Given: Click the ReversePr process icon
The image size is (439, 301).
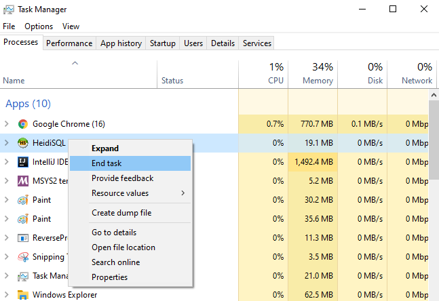Looking at the screenshot, I should (23, 238).
